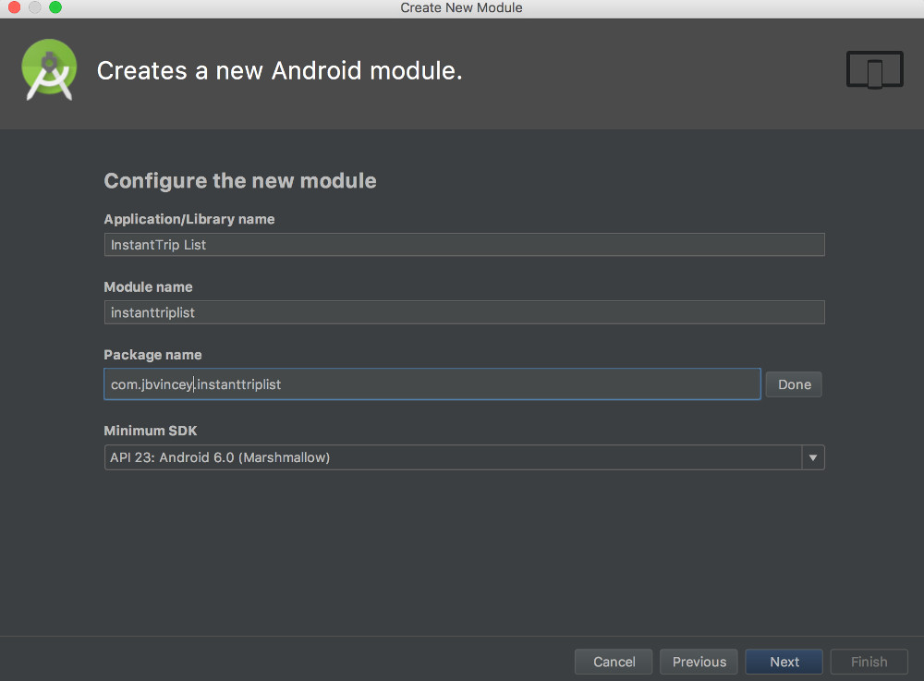Expand the API level dropdown arrow

tap(813, 457)
